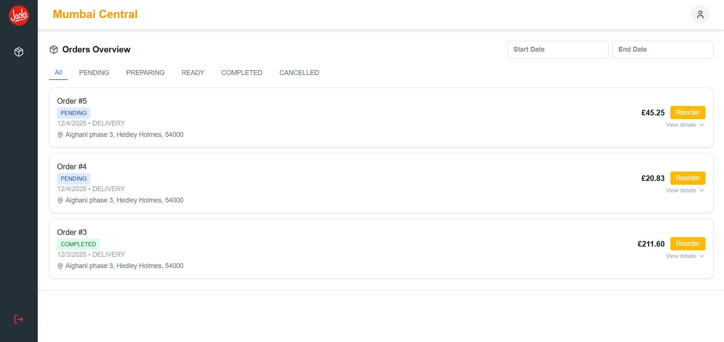Open the user profile avatar icon
The height and width of the screenshot is (342, 724).
tap(700, 15)
